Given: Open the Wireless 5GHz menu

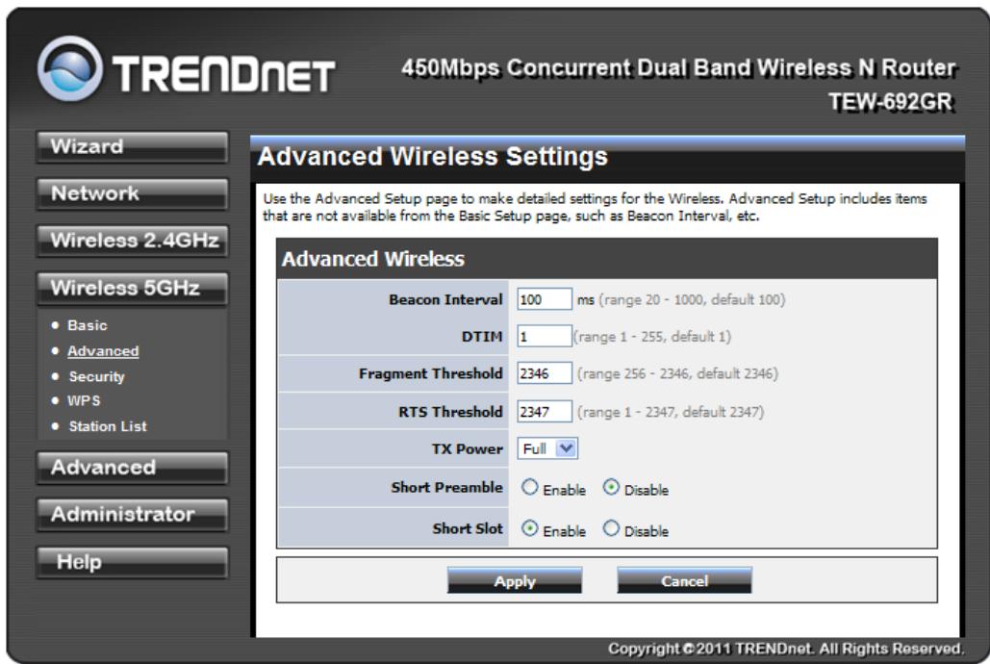Looking at the screenshot, I should 132,288.
